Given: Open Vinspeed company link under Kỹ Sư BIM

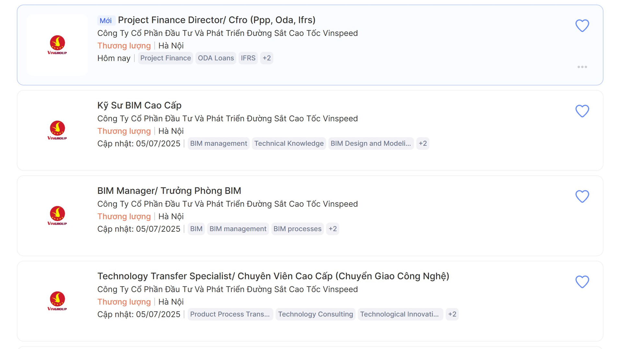Looking at the screenshot, I should pos(227,119).
